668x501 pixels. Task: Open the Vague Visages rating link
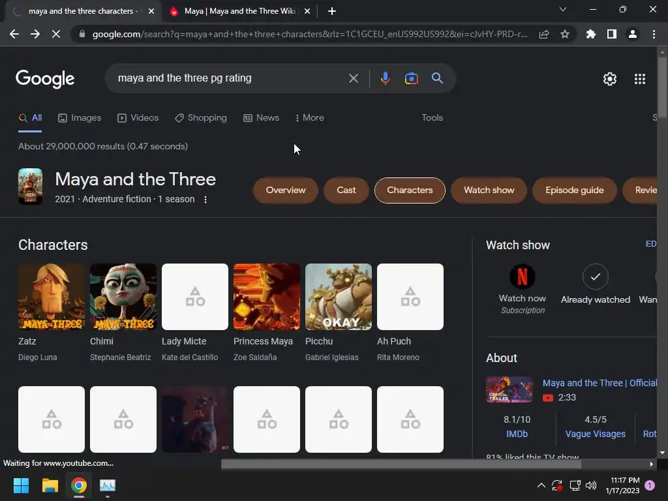click(595, 434)
